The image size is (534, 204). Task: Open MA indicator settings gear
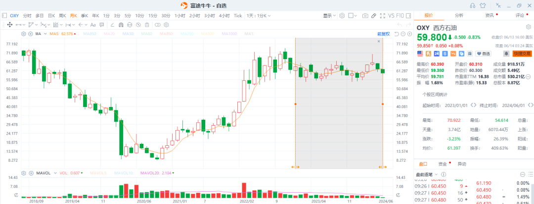click(24, 34)
